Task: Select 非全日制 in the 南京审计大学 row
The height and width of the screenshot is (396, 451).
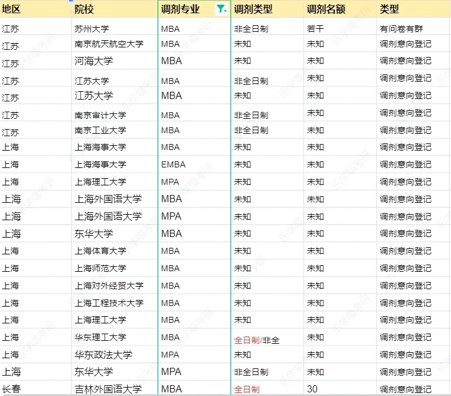Action: tap(251, 115)
